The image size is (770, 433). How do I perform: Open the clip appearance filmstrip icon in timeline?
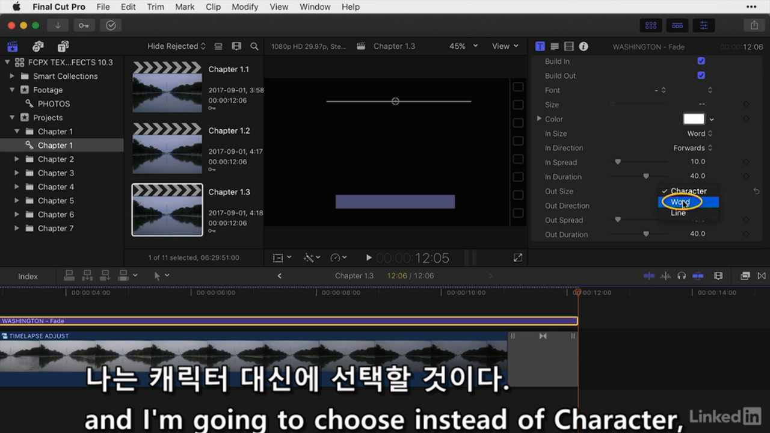[x=718, y=276]
